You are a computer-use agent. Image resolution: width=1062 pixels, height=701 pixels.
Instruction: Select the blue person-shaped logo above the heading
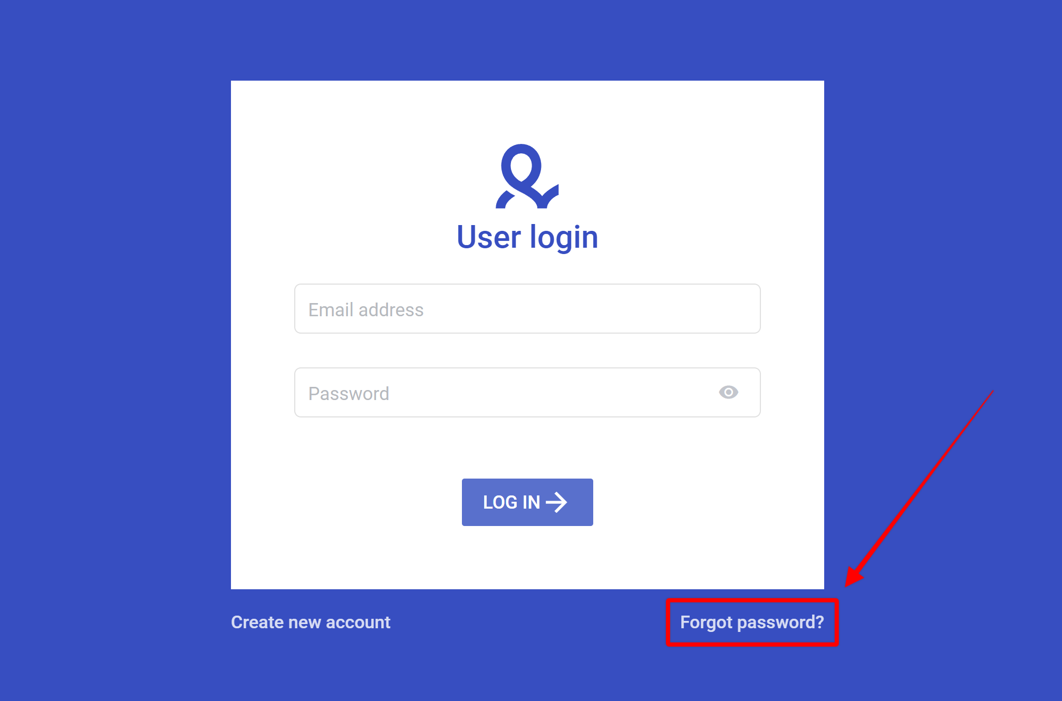click(x=527, y=176)
